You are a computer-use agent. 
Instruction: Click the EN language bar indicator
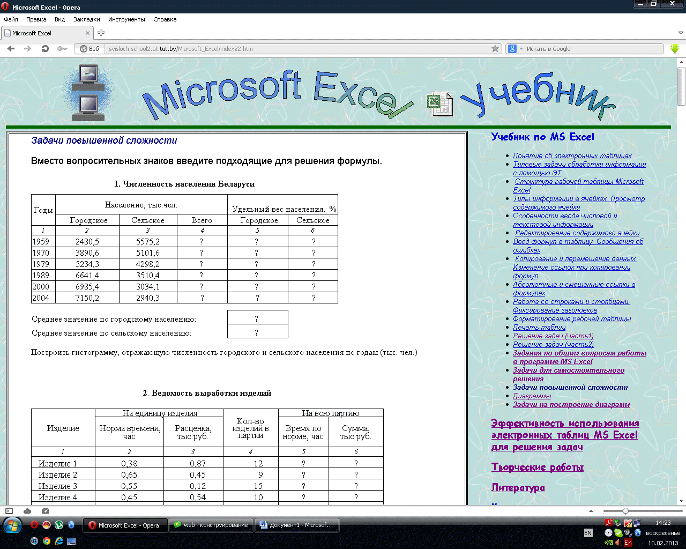(588, 533)
